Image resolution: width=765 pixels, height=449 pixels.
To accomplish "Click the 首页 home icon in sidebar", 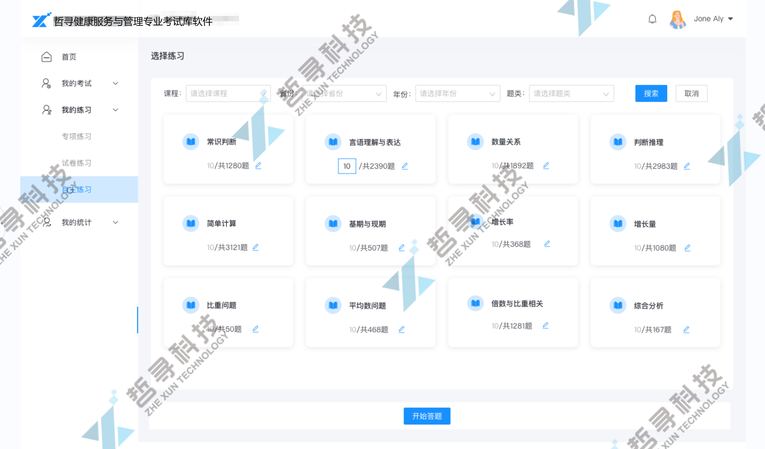I will (x=46, y=57).
